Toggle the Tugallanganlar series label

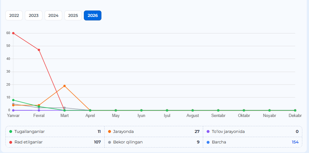click(x=29, y=132)
